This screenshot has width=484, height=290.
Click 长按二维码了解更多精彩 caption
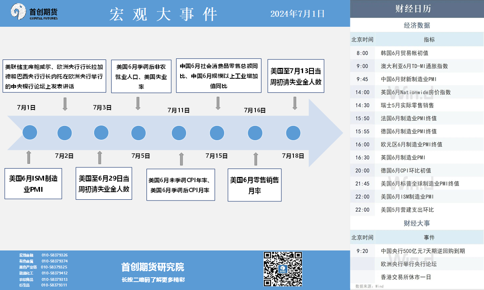(153, 280)
